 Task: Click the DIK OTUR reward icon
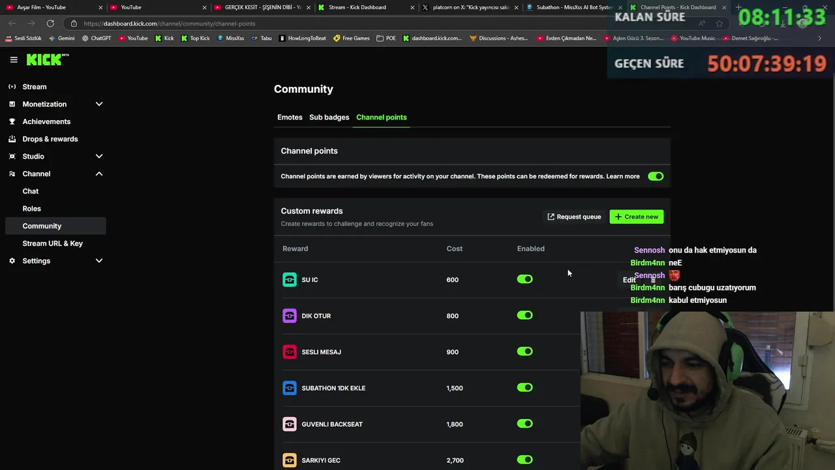click(x=289, y=316)
